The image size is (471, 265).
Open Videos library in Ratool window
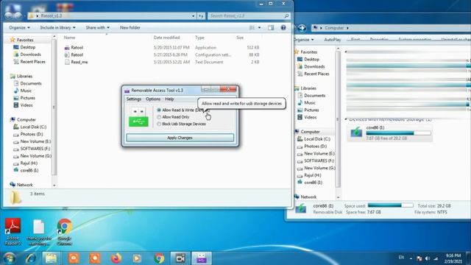coord(23,105)
